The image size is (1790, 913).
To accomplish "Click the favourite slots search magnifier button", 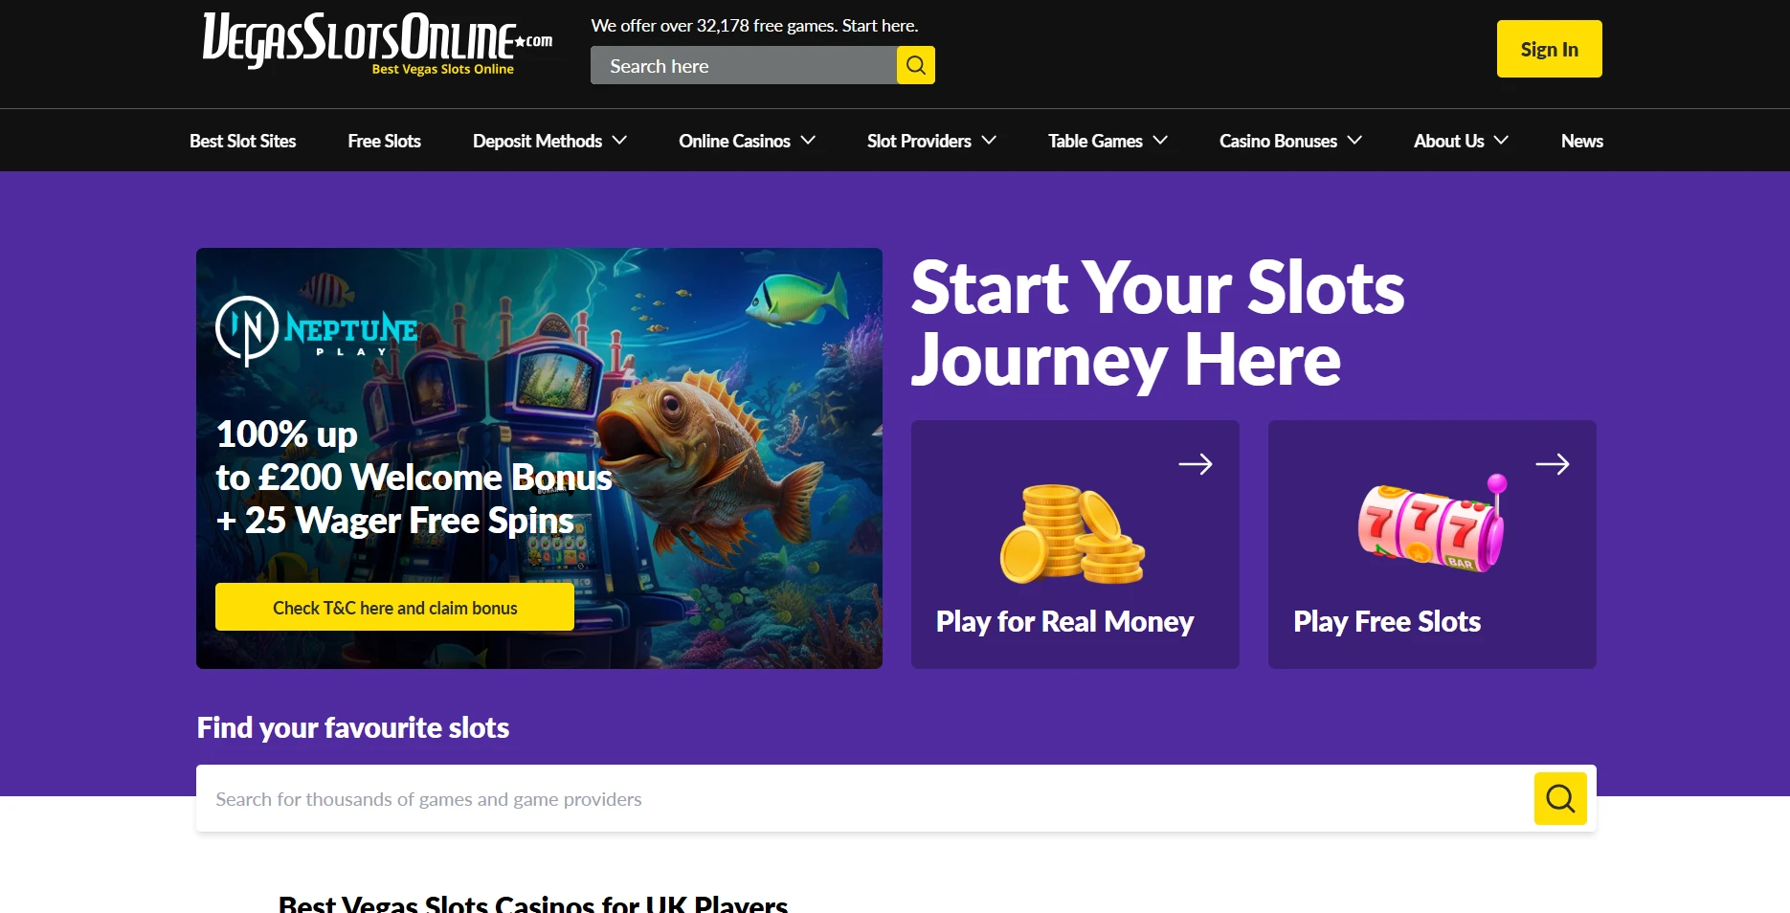I will (1560, 798).
